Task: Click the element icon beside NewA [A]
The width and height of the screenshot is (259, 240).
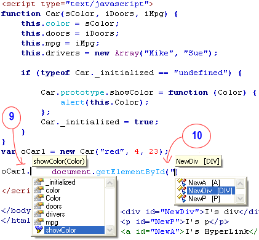Action: point(181,182)
